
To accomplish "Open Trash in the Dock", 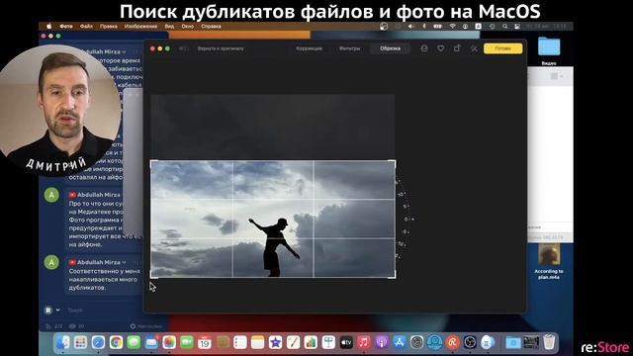I will tap(549, 343).
